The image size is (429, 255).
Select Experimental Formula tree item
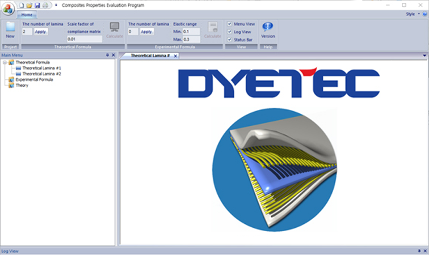(34, 79)
